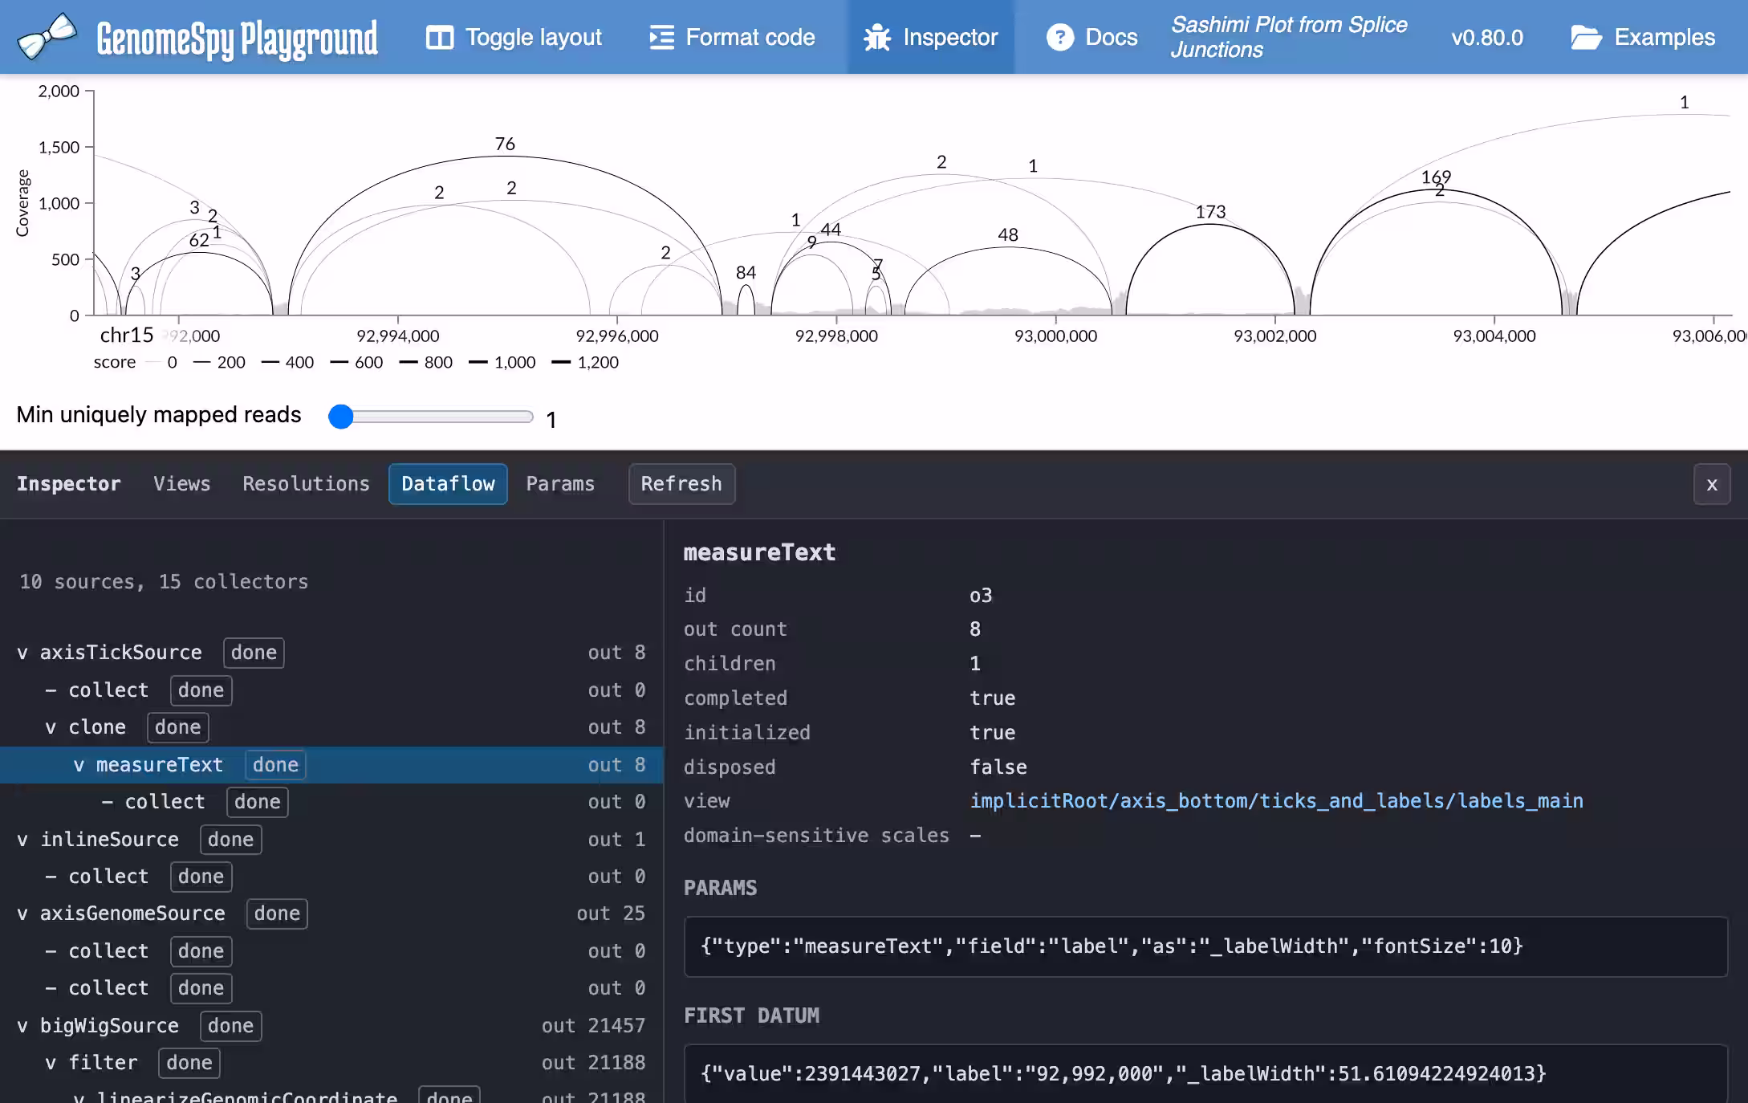Click the 'out 25' count for axisGenomeSource
1748x1103 pixels.
pyautogui.click(x=611, y=914)
